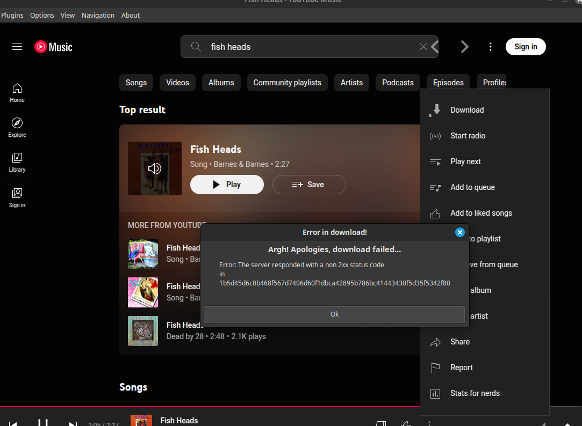Viewport: 582px width, 426px height.
Task: Open Explore in the sidebar
Action: 17,128
